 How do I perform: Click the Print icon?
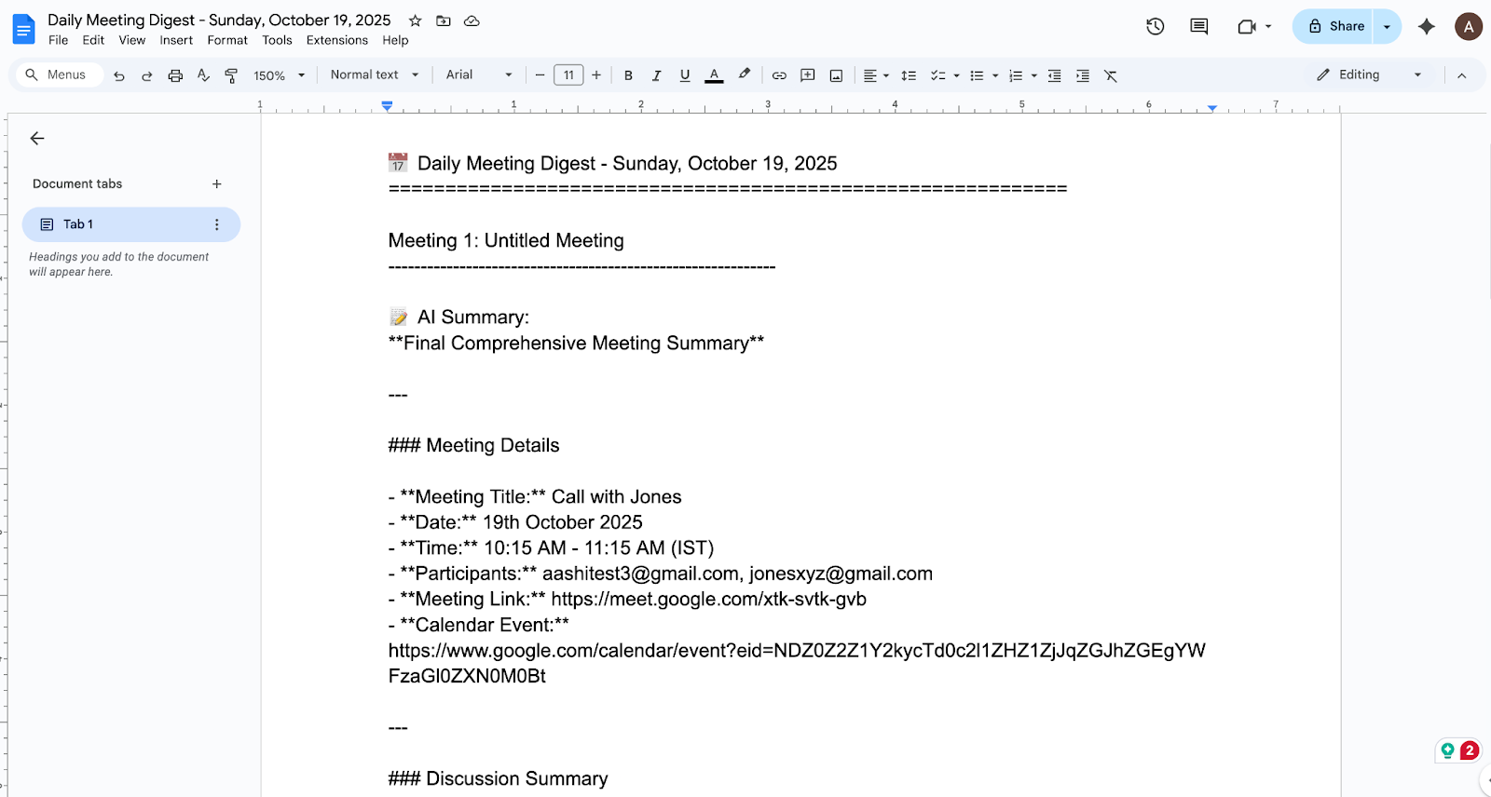tap(175, 75)
